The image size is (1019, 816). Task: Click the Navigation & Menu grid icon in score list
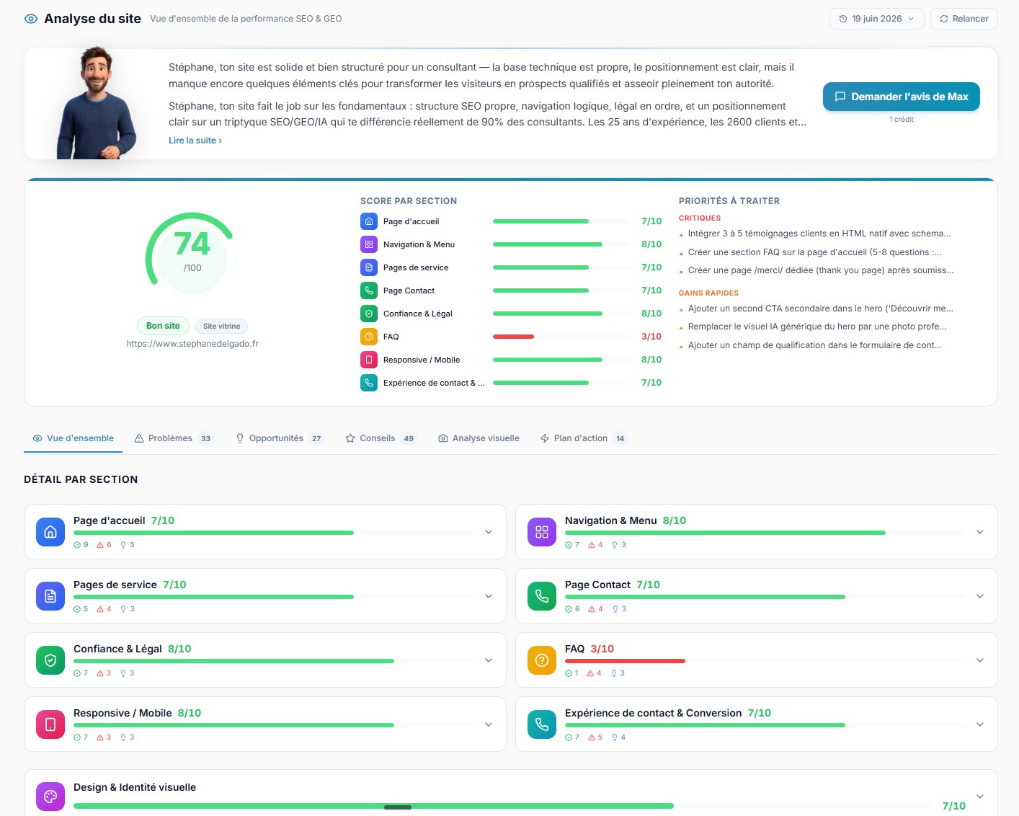[x=369, y=244]
